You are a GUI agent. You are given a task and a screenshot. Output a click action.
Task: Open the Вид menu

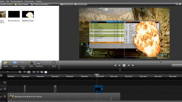click(8, 1)
